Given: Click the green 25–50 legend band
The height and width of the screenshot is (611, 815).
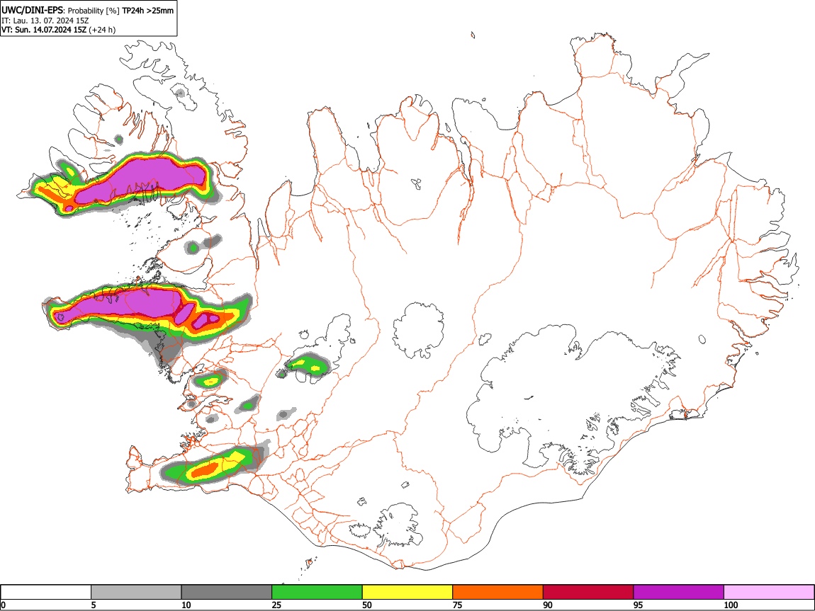Looking at the screenshot, I should click(317, 593).
